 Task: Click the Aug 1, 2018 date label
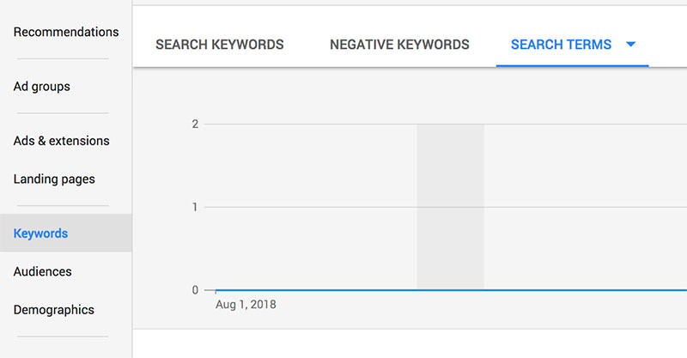point(246,305)
